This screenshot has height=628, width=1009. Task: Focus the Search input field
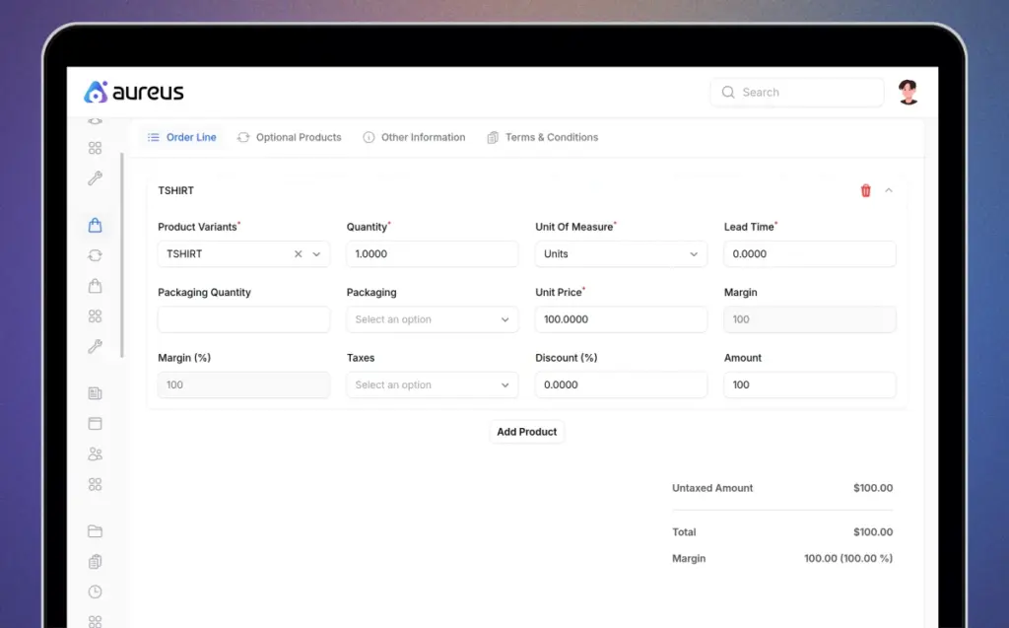[797, 92]
